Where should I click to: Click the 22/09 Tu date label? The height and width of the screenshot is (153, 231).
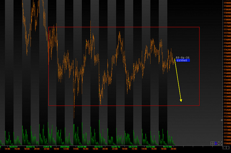pos(30,147)
